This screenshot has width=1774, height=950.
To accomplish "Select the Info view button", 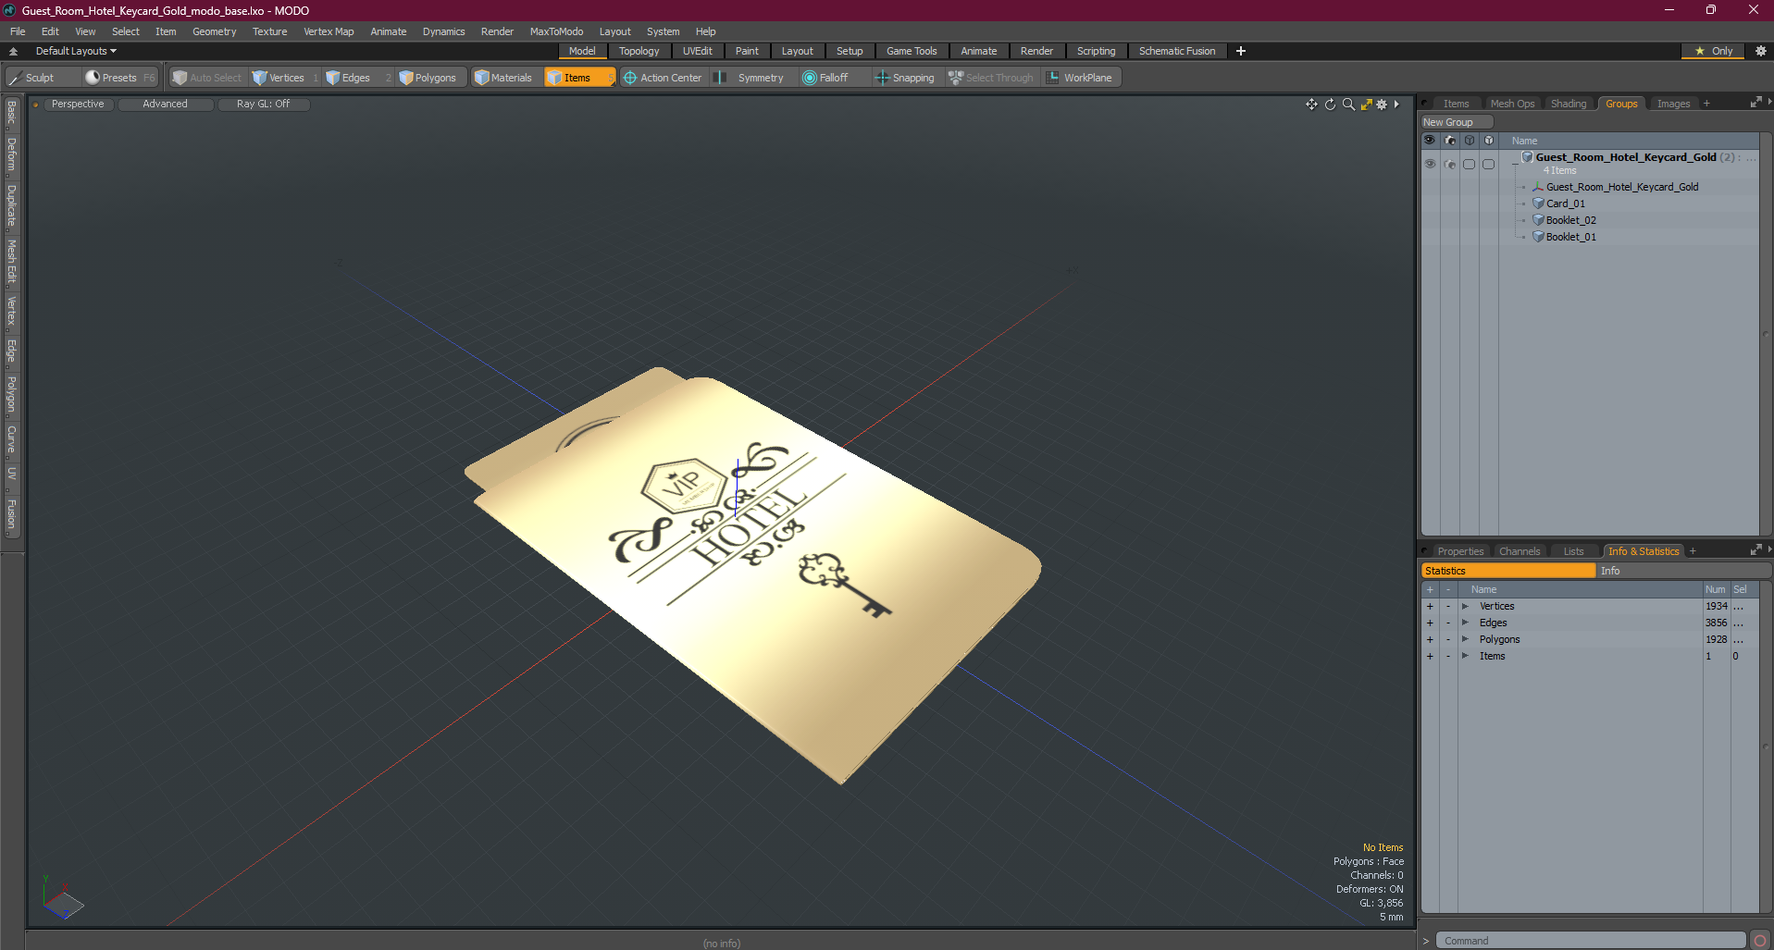I will click(x=1683, y=571).
